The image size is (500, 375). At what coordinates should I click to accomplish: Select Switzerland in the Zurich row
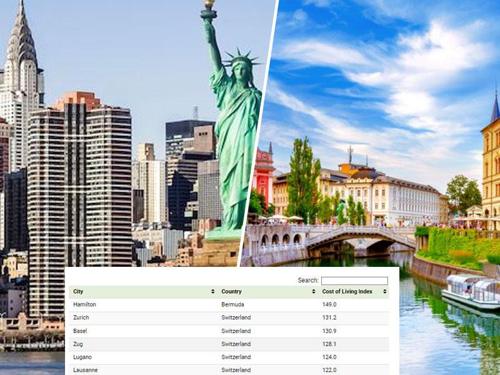point(236,317)
